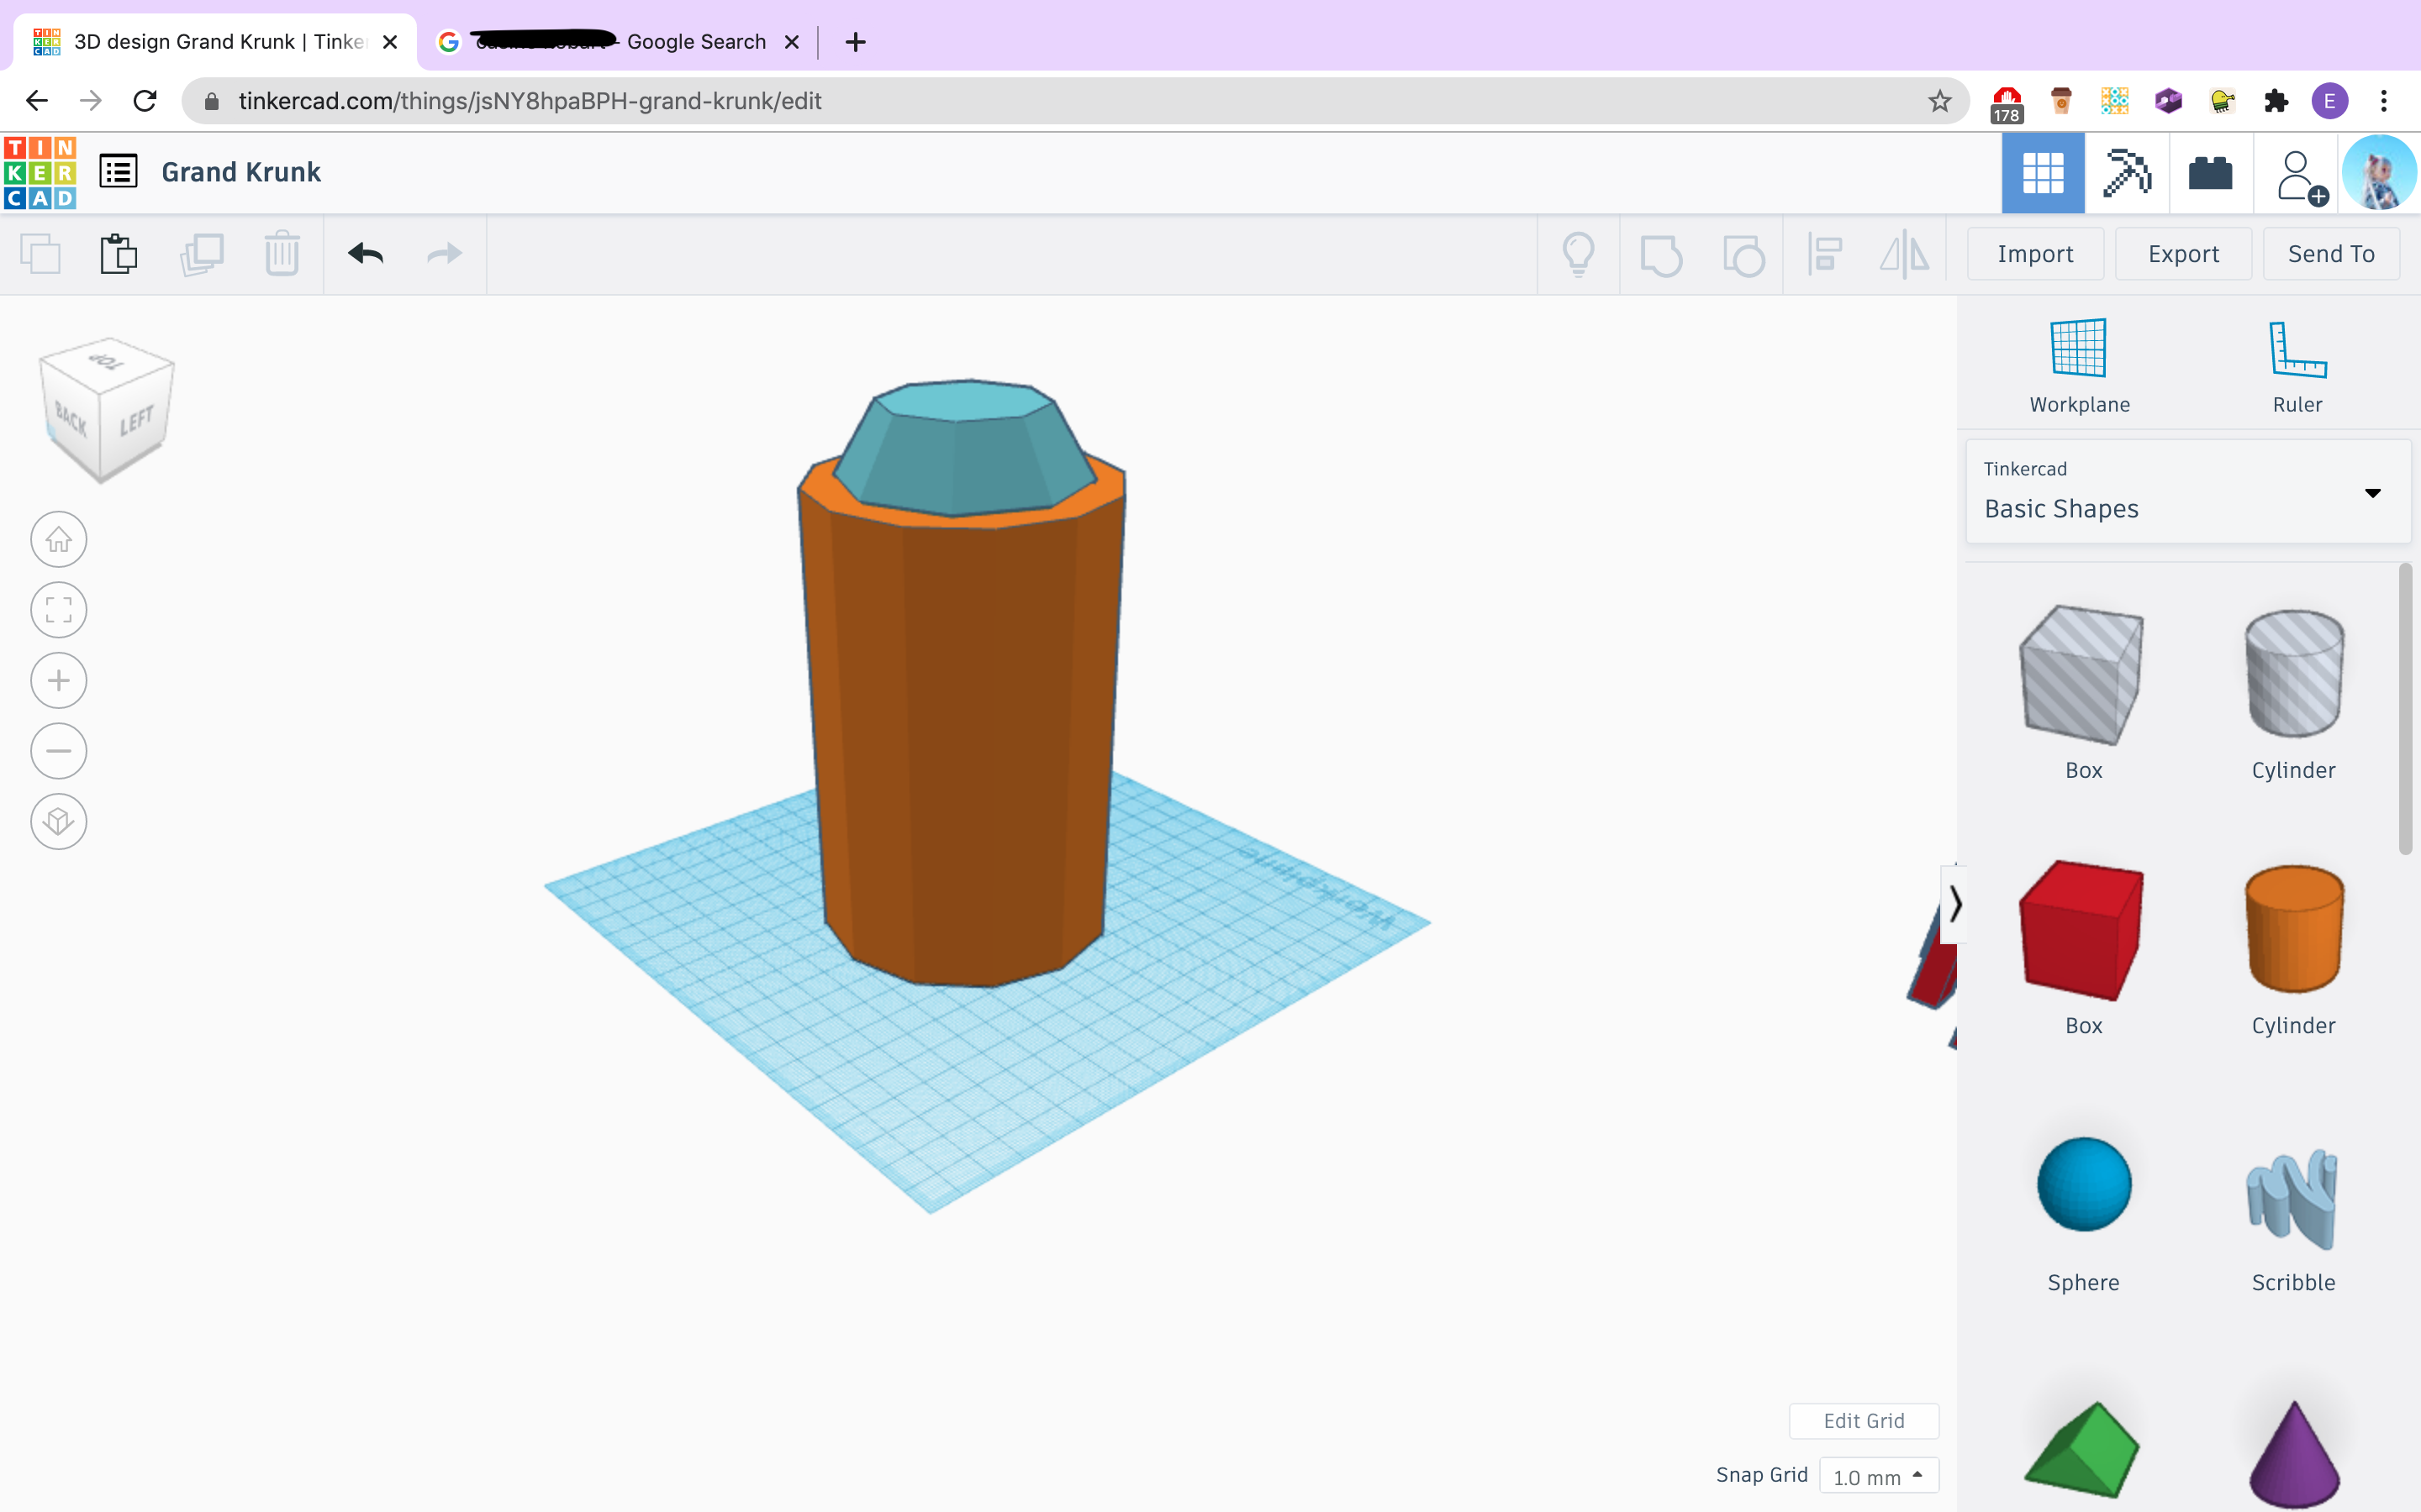Click the Send To button
Image resolution: width=2421 pixels, height=1512 pixels.
point(2331,254)
